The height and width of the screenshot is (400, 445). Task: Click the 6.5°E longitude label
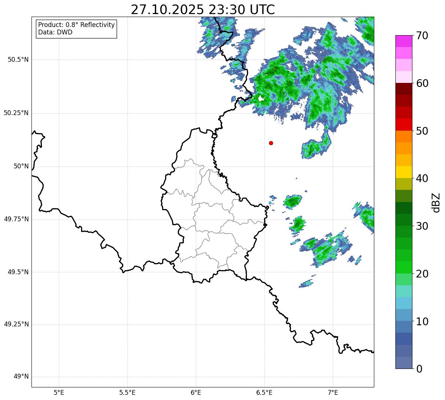coord(264,393)
